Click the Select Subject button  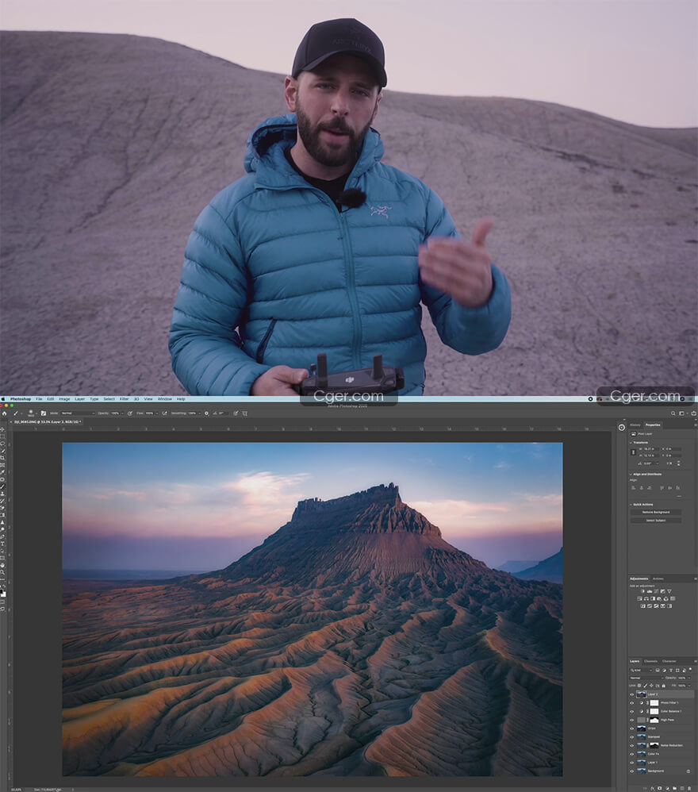[656, 521]
